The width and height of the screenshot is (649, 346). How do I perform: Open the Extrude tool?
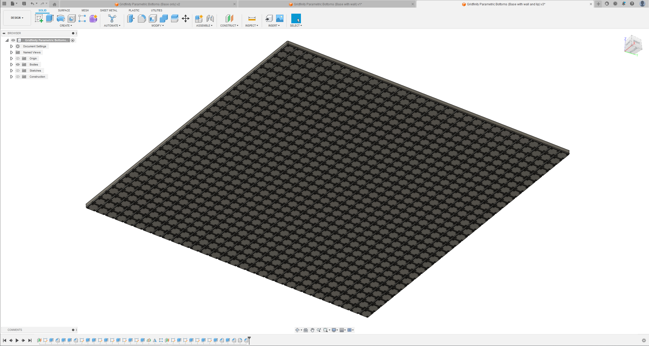(49, 18)
